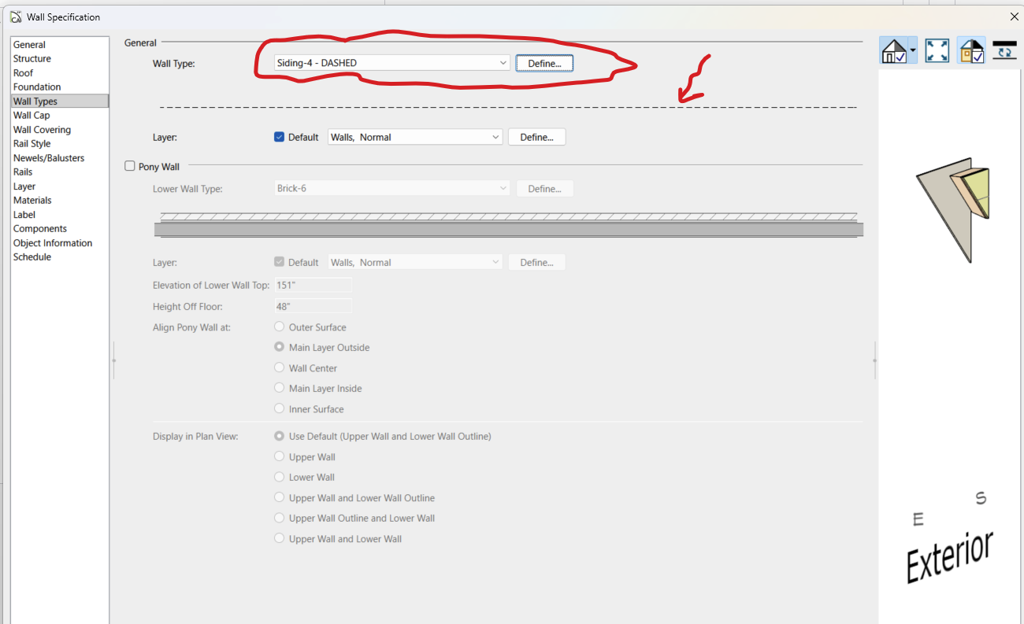Uncheck the Default layer checkbox

point(279,137)
